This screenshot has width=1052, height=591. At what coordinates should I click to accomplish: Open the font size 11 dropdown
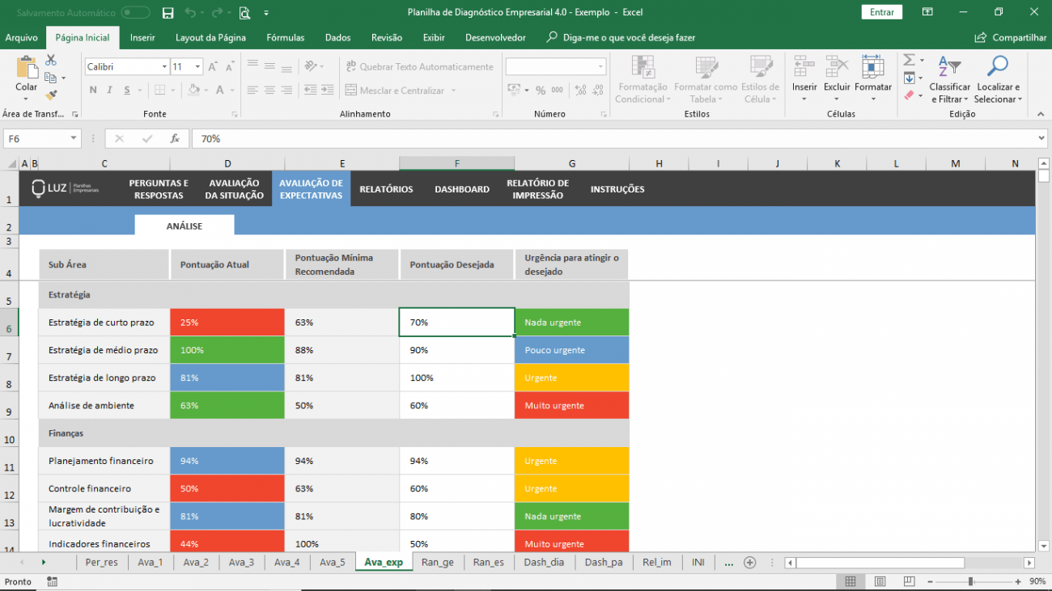(197, 67)
